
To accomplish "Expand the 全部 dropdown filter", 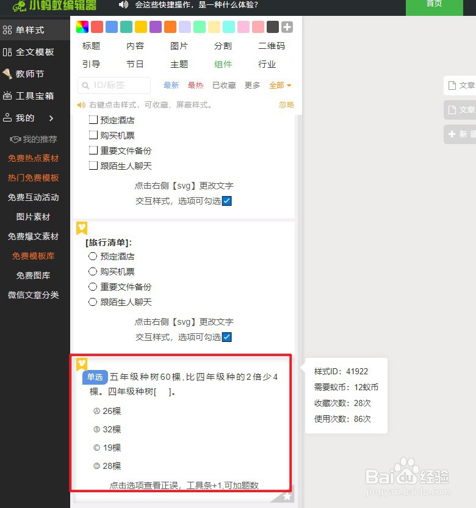I will click(x=280, y=85).
